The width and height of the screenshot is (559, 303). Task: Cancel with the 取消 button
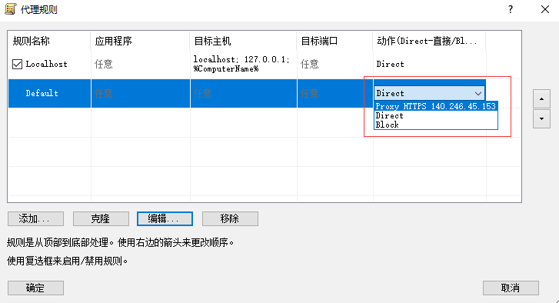(x=511, y=288)
